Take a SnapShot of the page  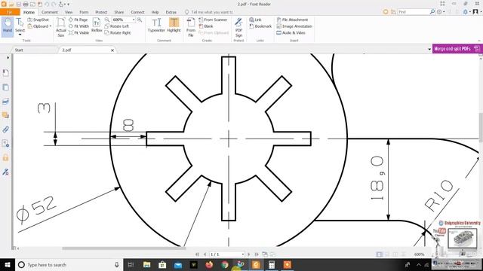tap(38, 20)
